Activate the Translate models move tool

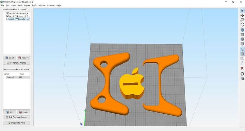pyautogui.click(x=242, y=15)
